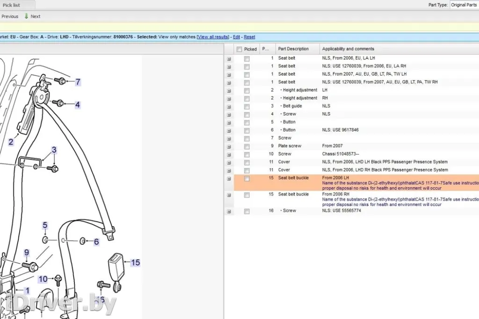Open the Part Type dropdown
The width and height of the screenshot is (479, 319).
464,5
